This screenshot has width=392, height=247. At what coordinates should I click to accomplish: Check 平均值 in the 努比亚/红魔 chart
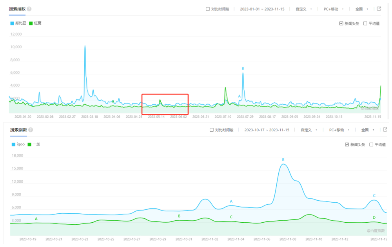pos(365,23)
